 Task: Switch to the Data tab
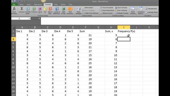(56, 5)
